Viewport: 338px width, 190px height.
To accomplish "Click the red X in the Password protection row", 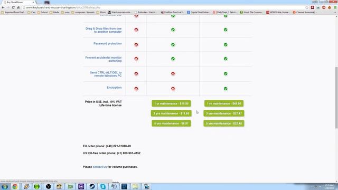I will 136,44.
